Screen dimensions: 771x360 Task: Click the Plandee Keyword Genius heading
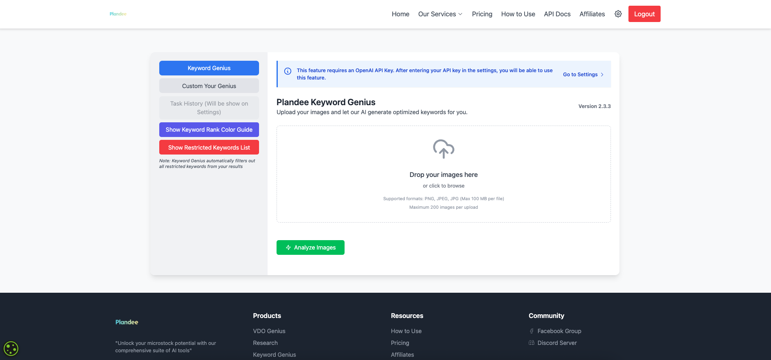pyautogui.click(x=326, y=102)
